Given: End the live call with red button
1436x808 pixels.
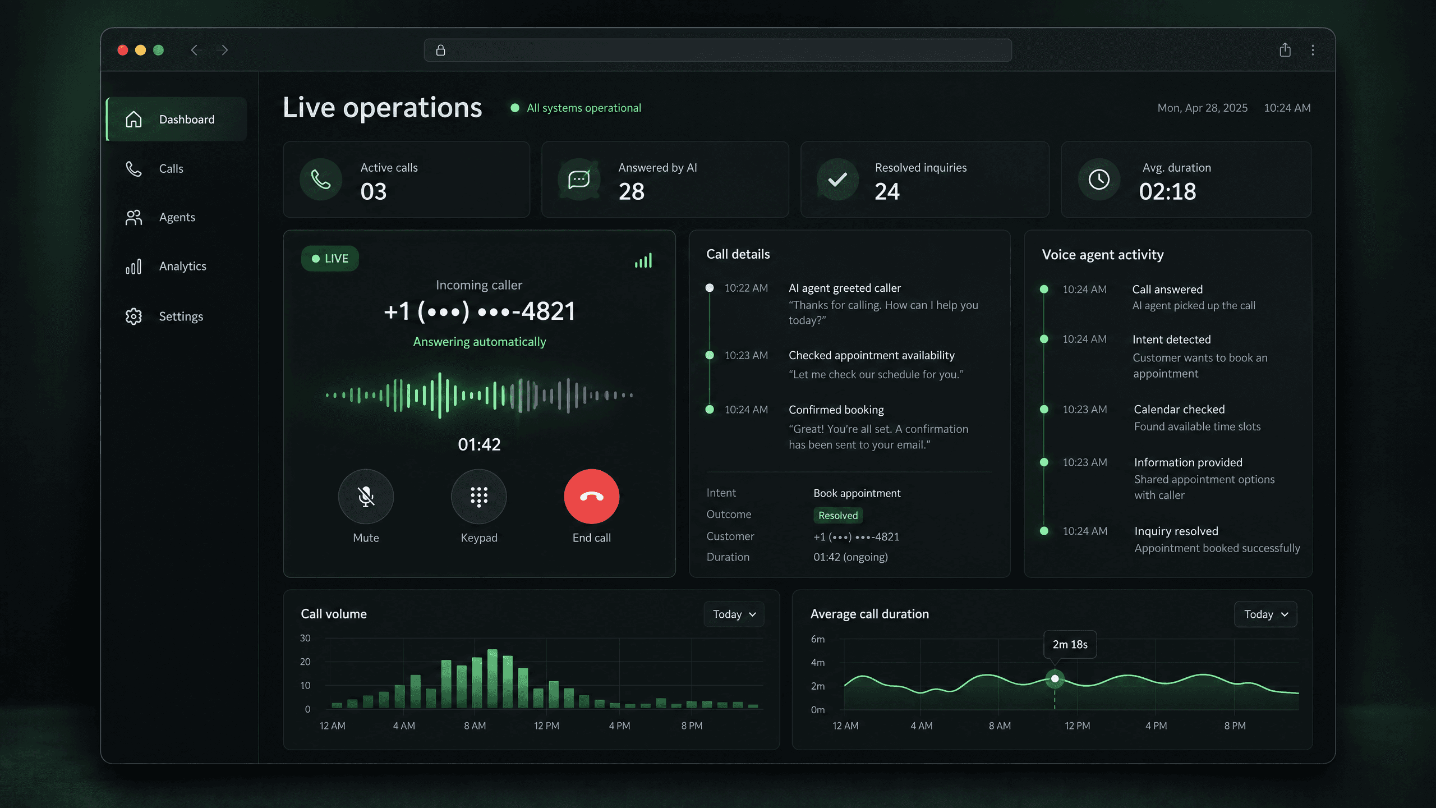Looking at the screenshot, I should click(592, 497).
